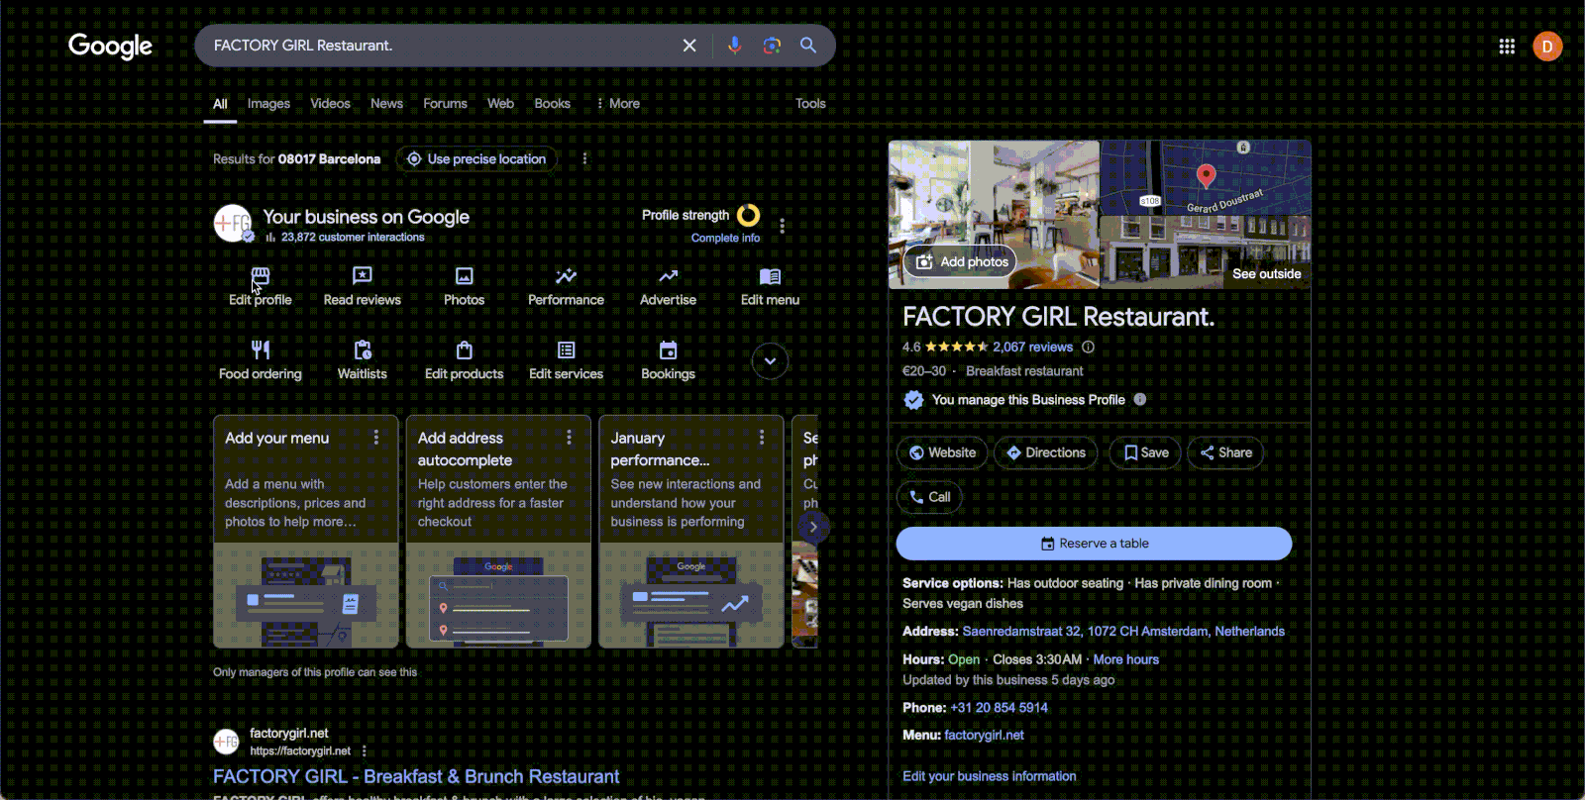
Task: Open the Bookings calendar icon
Action: tap(669, 350)
